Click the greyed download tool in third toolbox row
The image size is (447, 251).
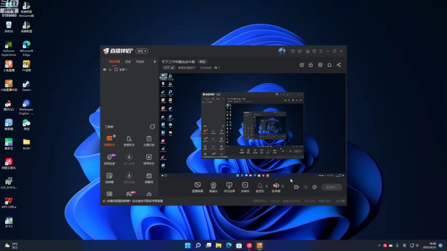129,178
